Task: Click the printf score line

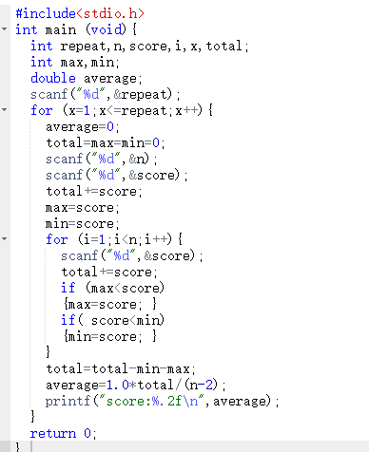Action: 163,402
